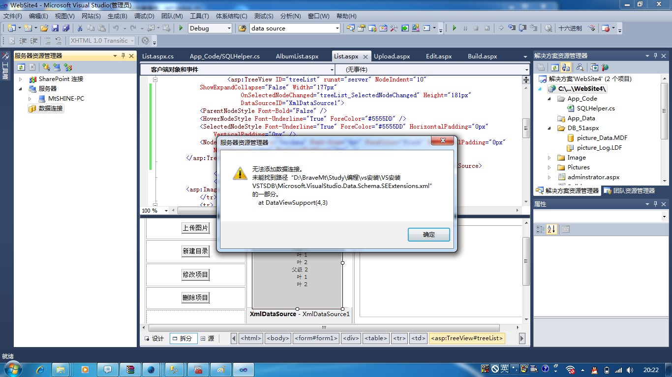Refresh the Solution Explorer panel
This screenshot has height=377, width=672.
pyautogui.click(x=554, y=67)
